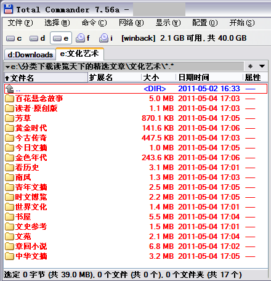
Task: Select the folder name 今古传奇
Action: click(x=31, y=138)
